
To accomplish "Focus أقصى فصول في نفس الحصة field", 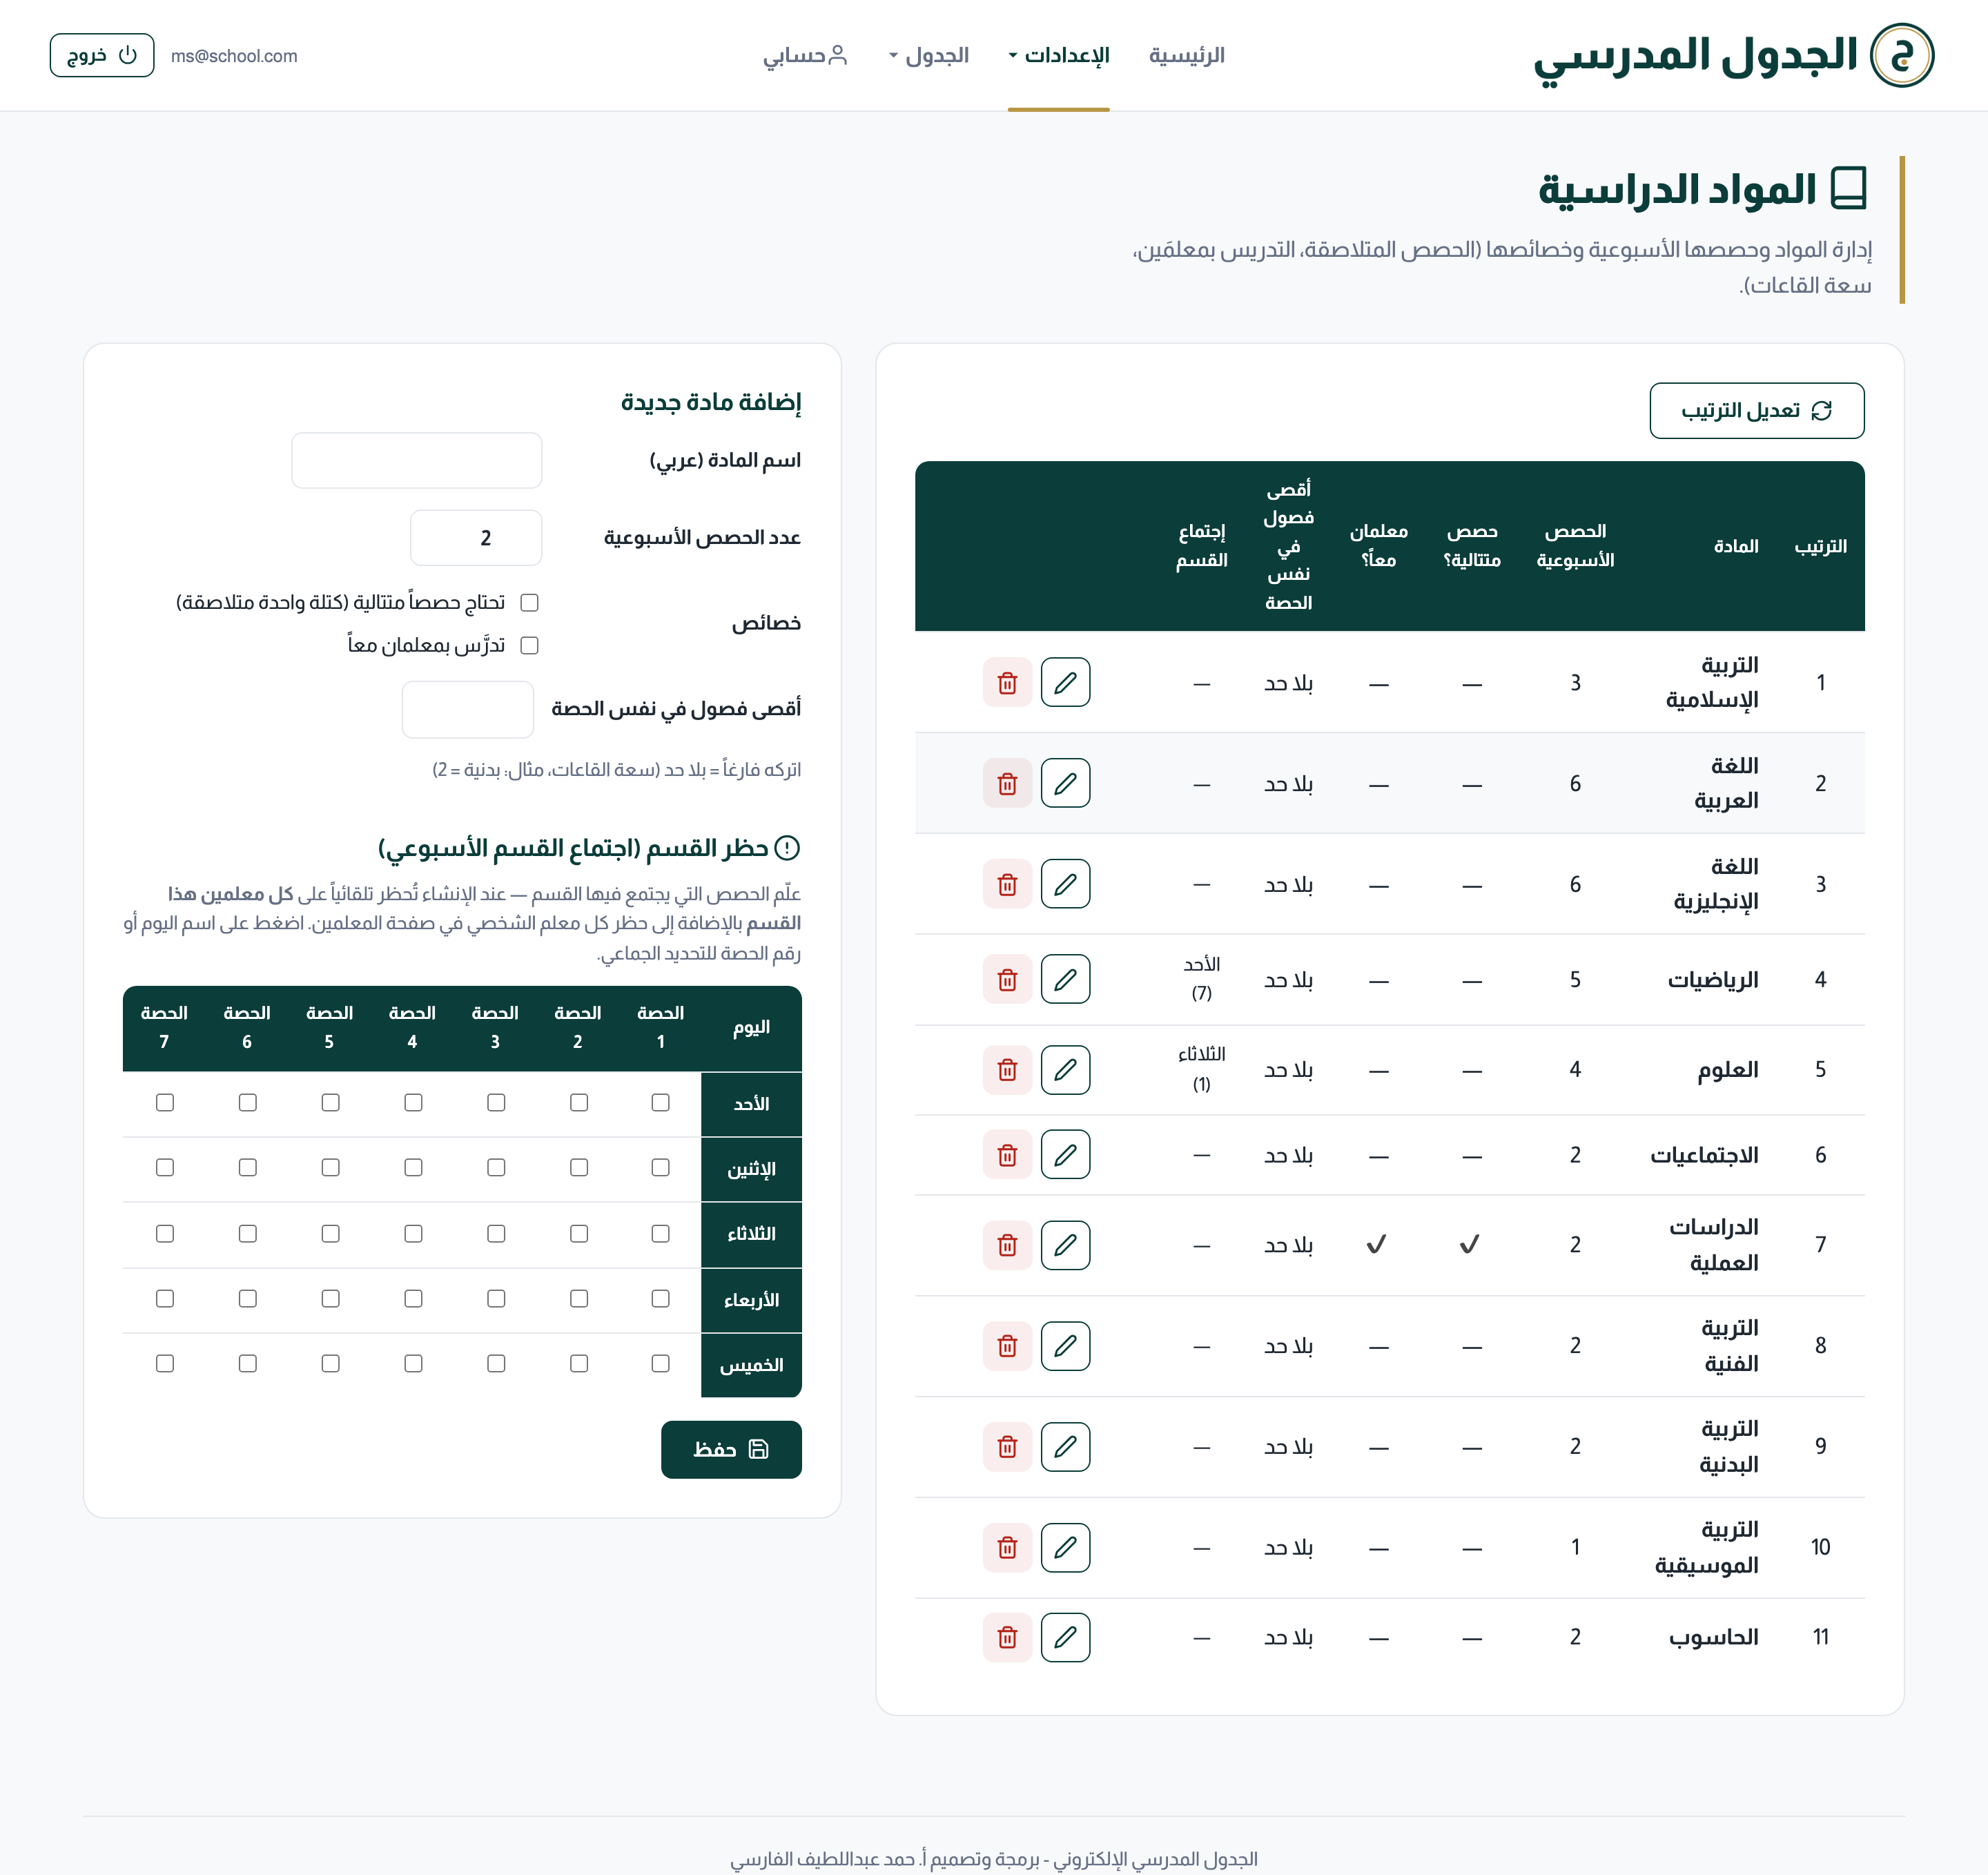I will click(467, 709).
